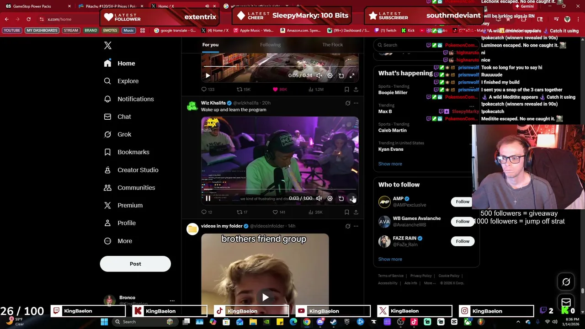Open Grok in the X sidebar
585x329 pixels.
(x=117, y=134)
